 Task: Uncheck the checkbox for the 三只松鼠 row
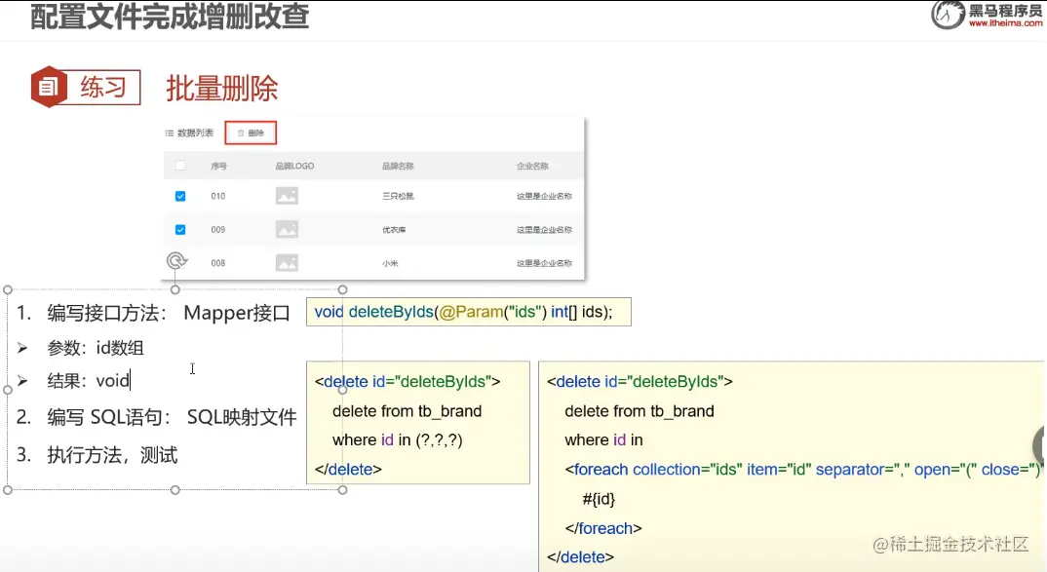tap(179, 196)
